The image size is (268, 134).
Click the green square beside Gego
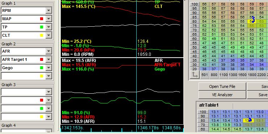tap(42, 68)
